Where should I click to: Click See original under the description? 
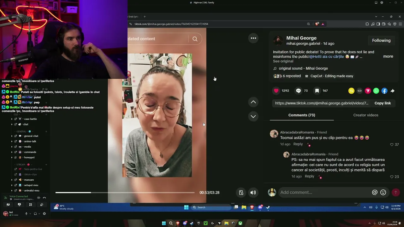(283, 61)
